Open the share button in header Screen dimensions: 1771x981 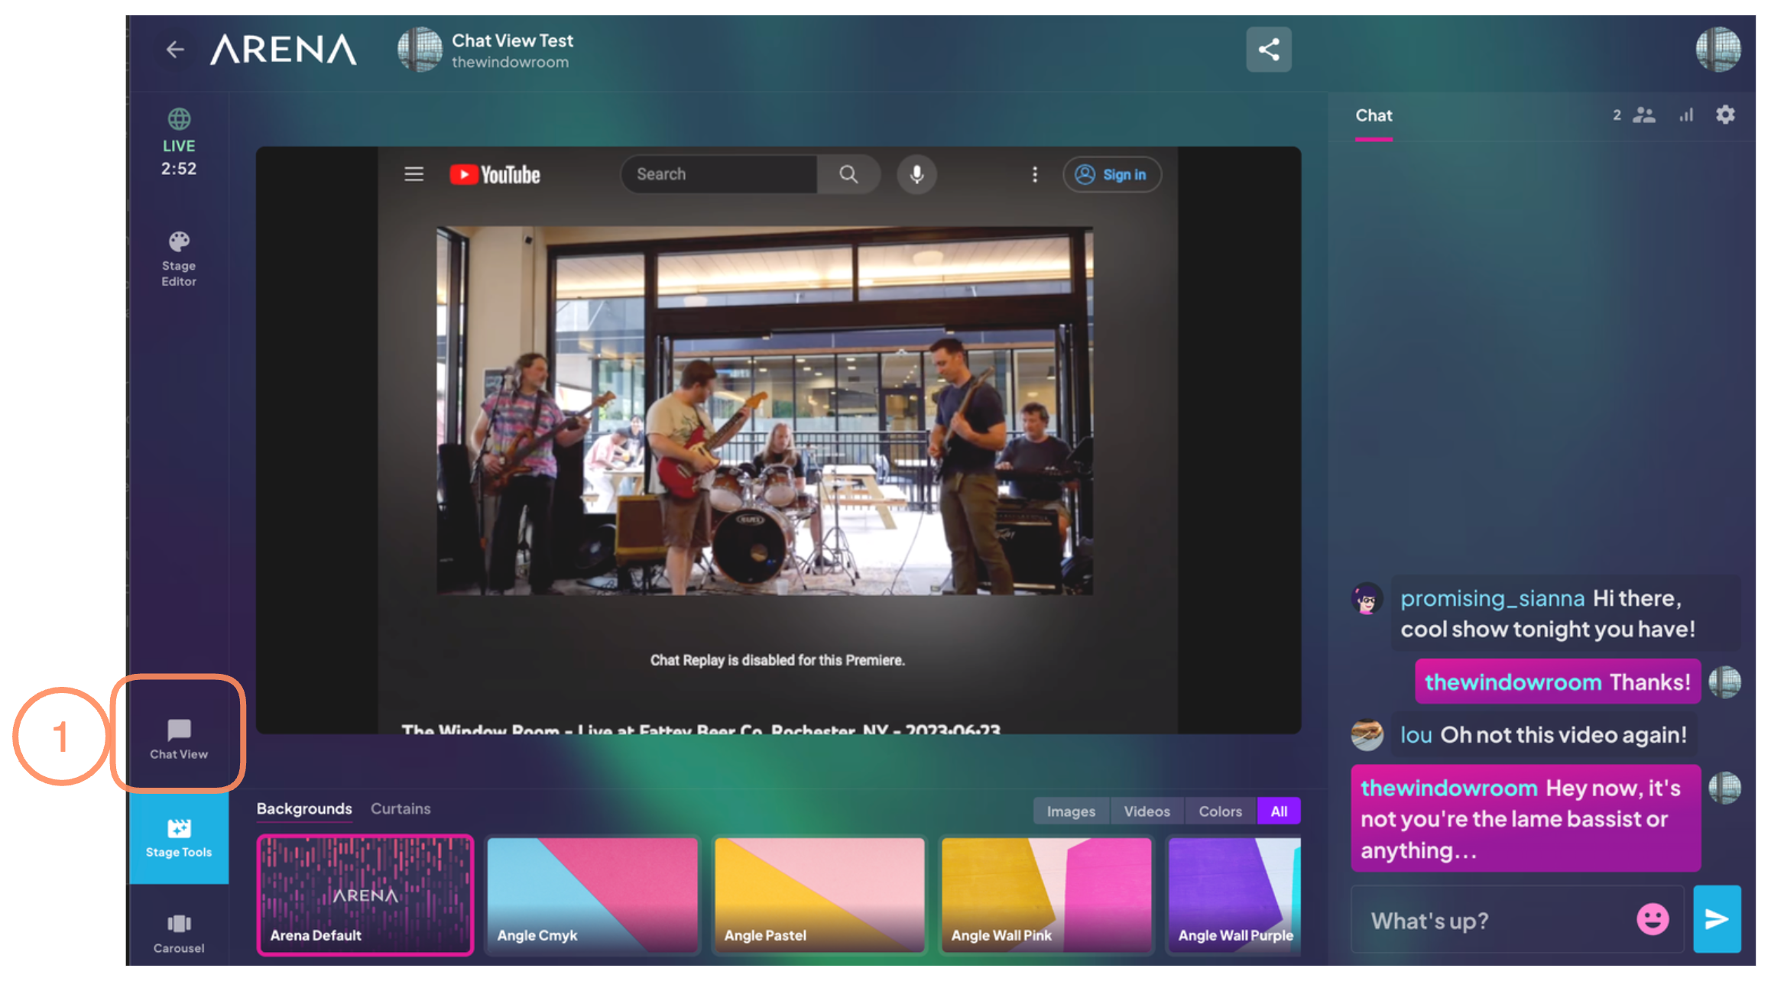(x=1268, y=50)
